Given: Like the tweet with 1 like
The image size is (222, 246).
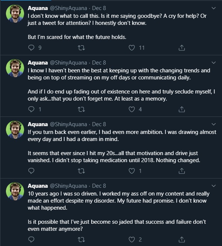Looking at the screenshot, I should (x=132, y=171).
